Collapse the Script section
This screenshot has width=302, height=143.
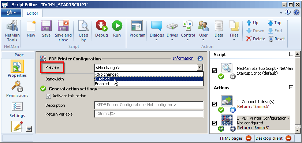[x=291, y=54]
